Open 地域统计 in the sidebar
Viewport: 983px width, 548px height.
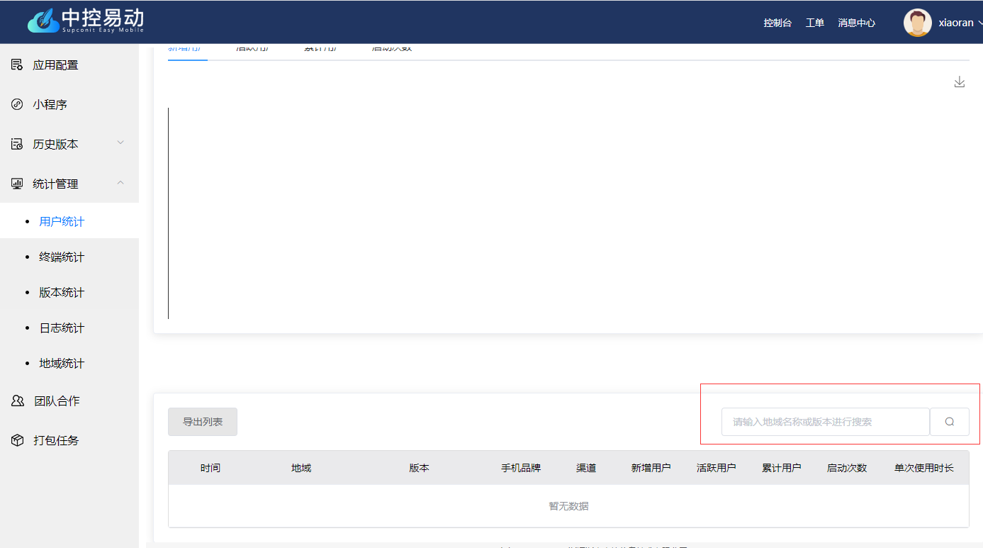click(62, 364)
